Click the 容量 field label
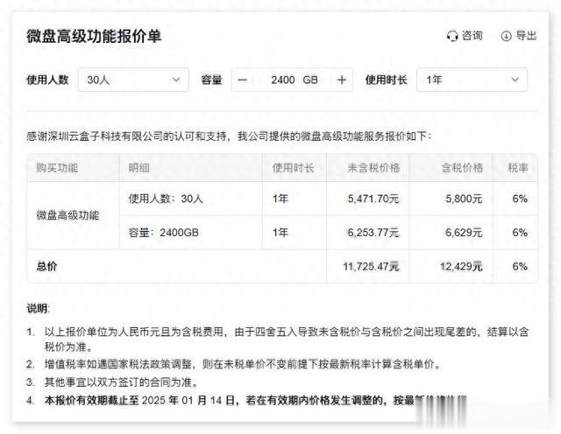 pyautogui.click(x=212, y=80)
